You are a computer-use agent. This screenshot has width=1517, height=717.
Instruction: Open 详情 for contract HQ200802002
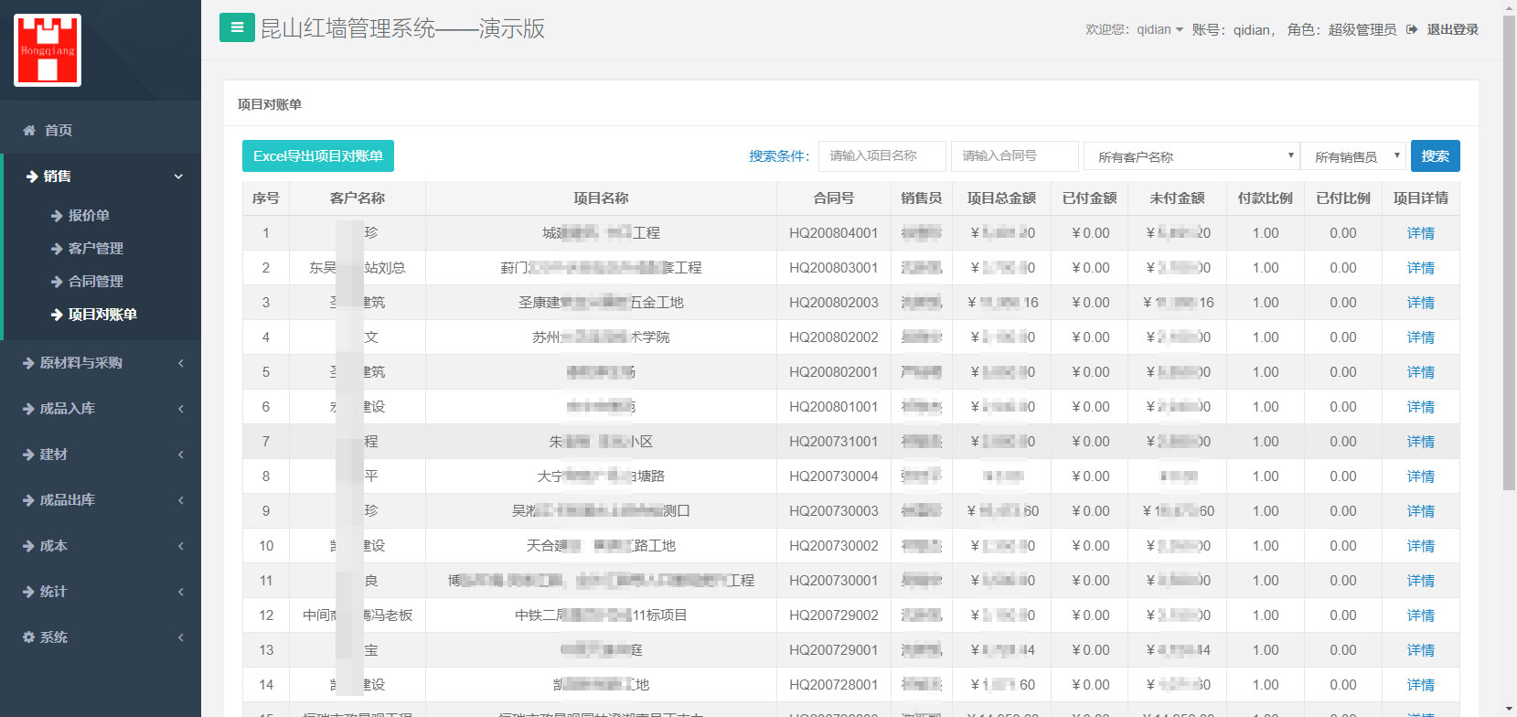(x=1420, y=337)
